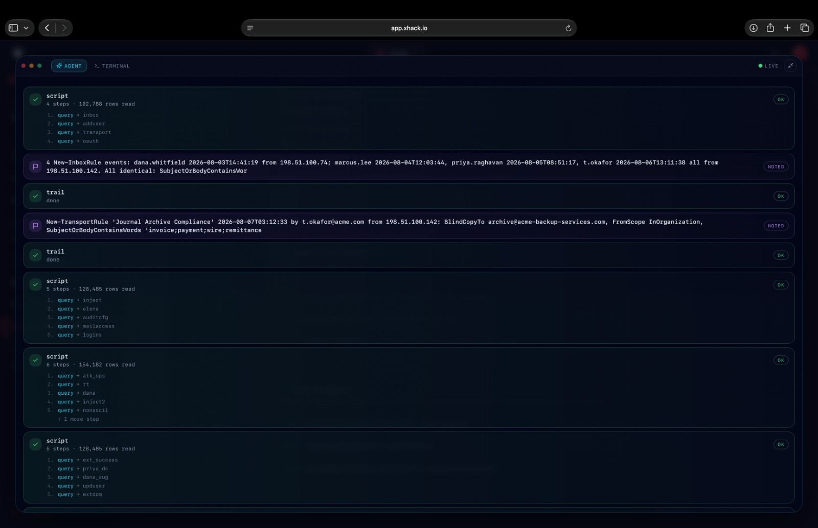818x528 pixels.
Task: Click OK badge of 102,788 rows script
Action: (781, 100)
